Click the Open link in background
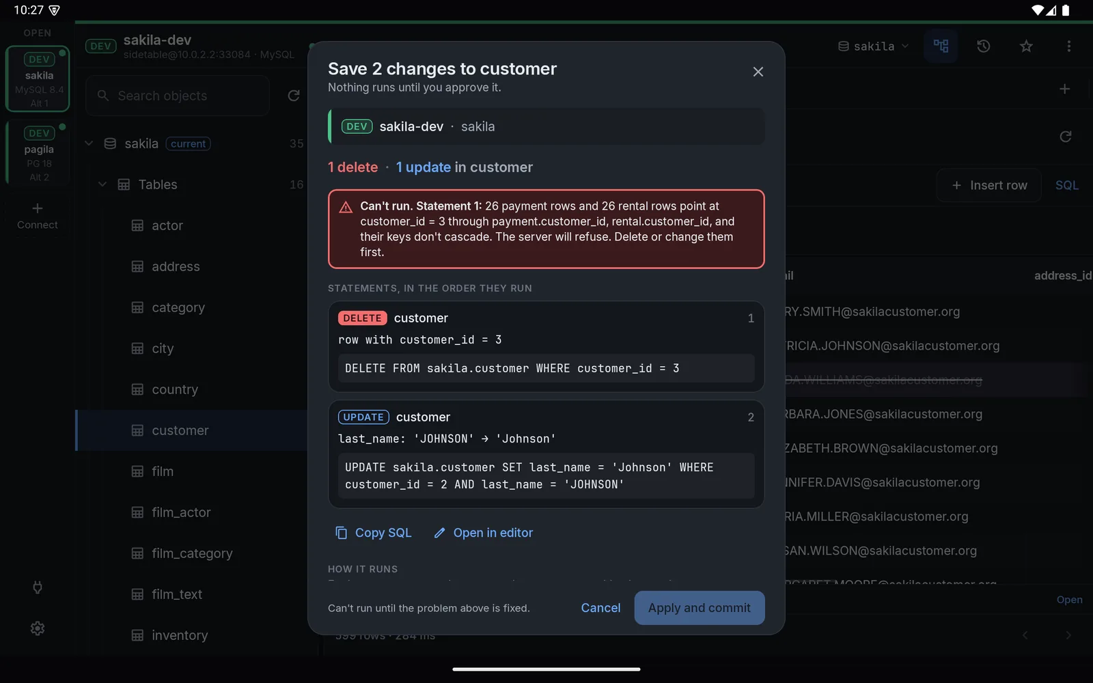Viewport: 1093px width, 683px height. tap(1069, 600)
